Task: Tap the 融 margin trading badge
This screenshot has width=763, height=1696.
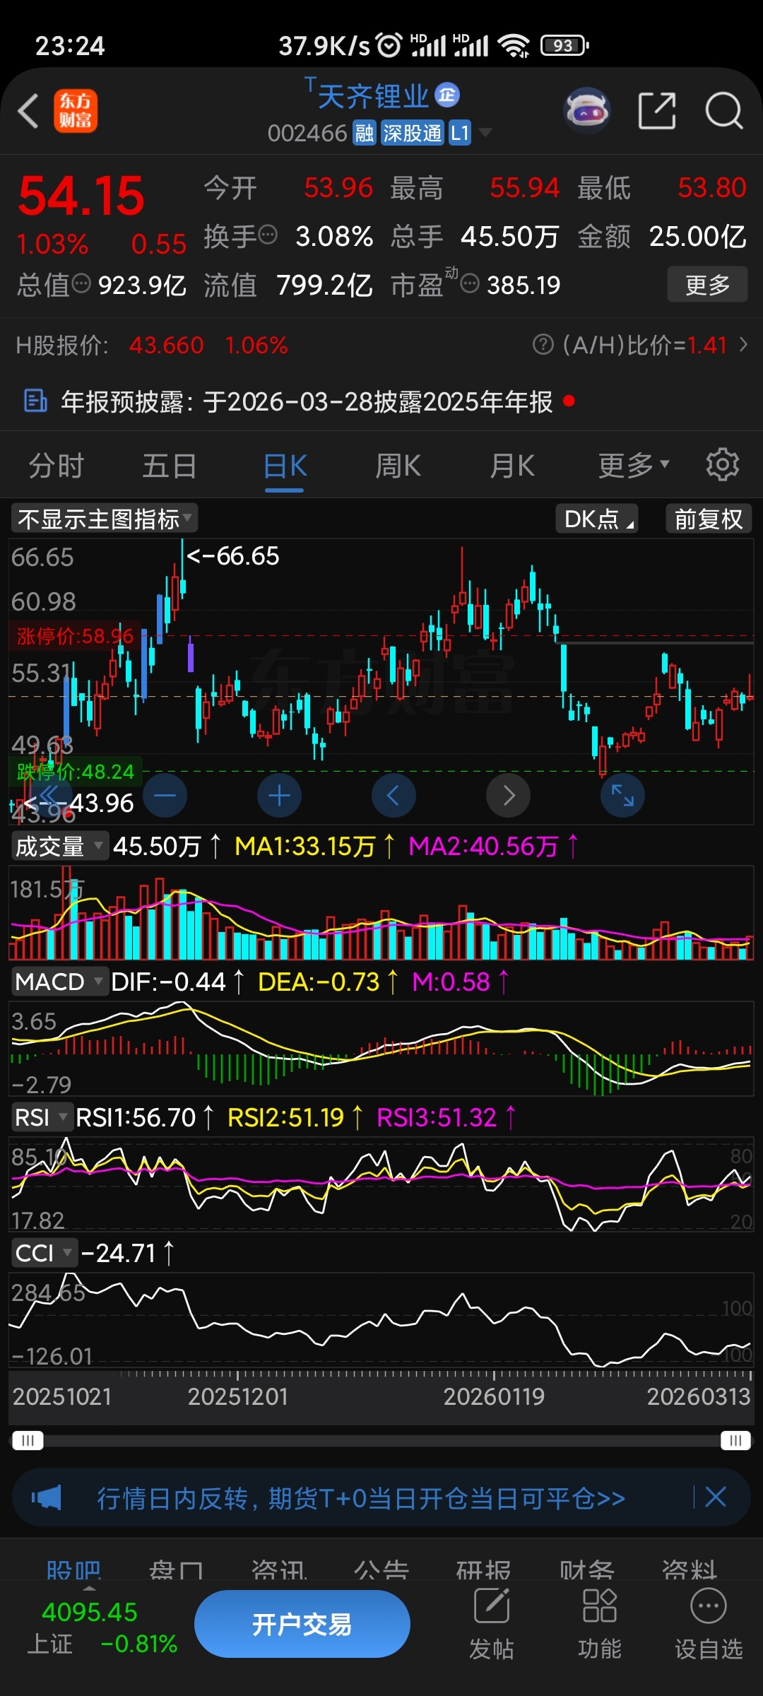Action: pyautogui.click(x=365, y=133)
